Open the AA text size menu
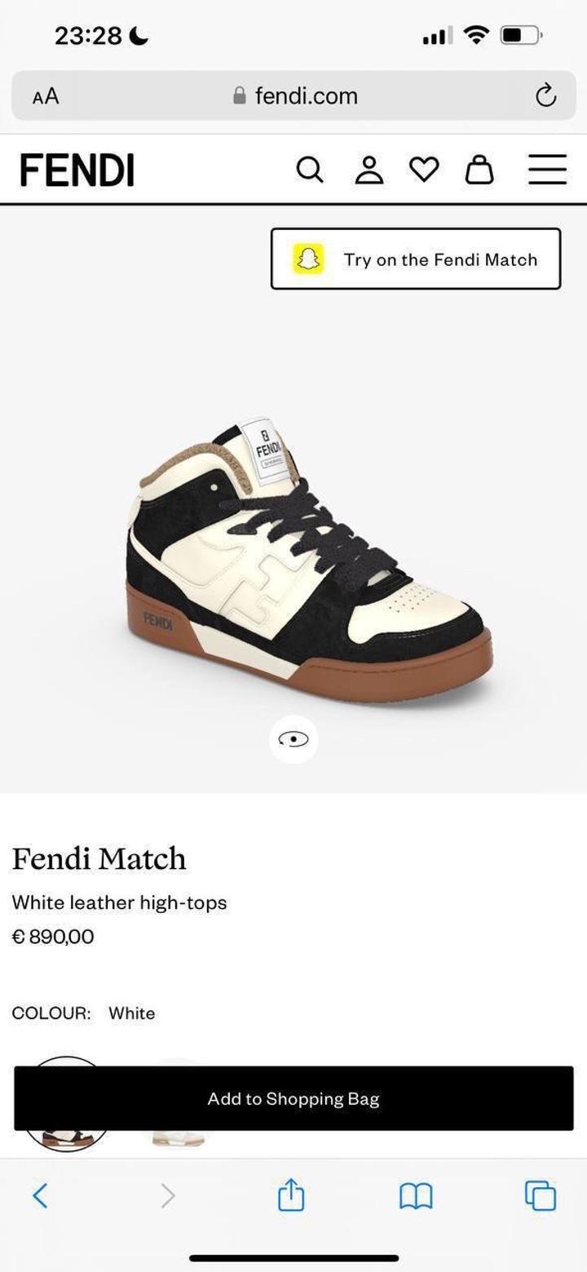Viewport: 587px width, 1272px height. (46, 96)
